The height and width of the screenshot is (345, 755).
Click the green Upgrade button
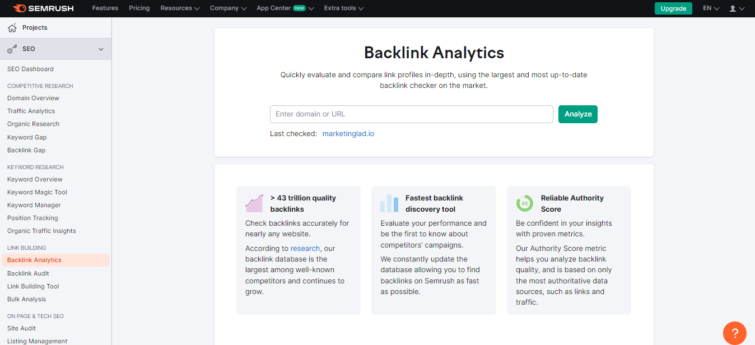click(673, 8)
